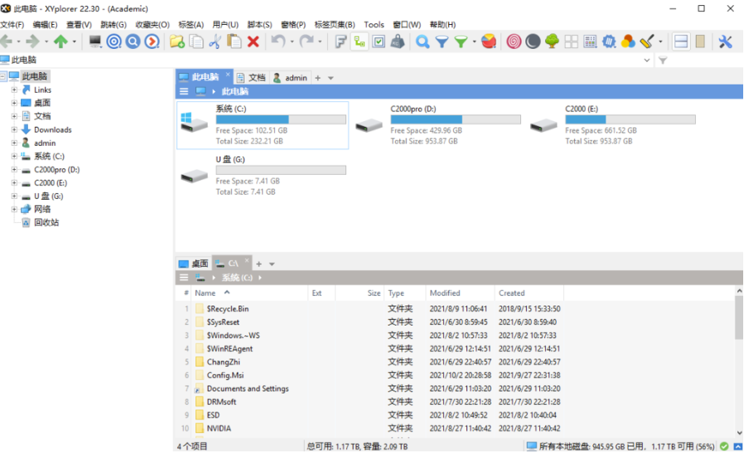
Task: Open Find Files magnifier
Action: pos(423,41)
